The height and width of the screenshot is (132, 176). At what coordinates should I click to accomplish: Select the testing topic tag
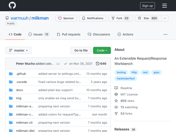(121, 72)
